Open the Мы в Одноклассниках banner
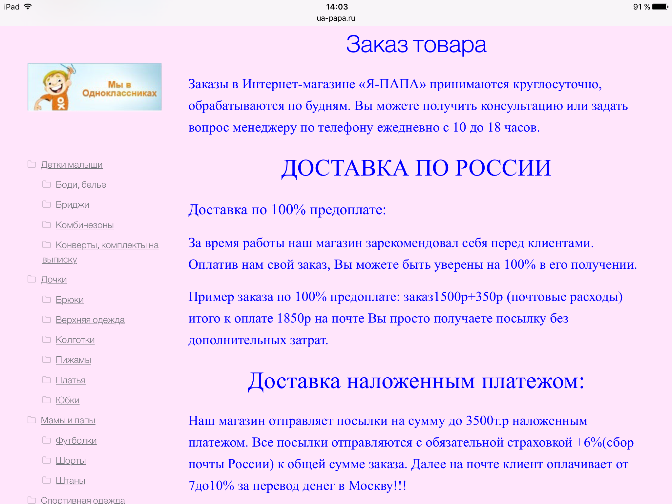 click(x=94, y=87)
